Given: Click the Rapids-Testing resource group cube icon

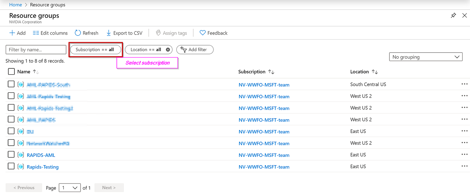Looking at the screenshot, I should click(21, 167).
